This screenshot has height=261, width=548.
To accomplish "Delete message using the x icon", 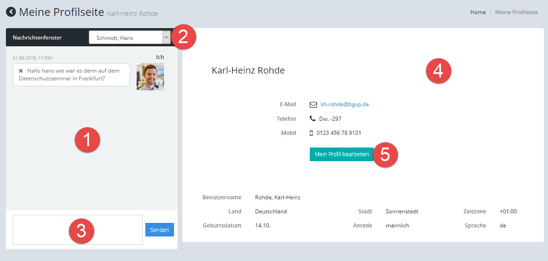I will pyautogui.click(x=21, y=71).
